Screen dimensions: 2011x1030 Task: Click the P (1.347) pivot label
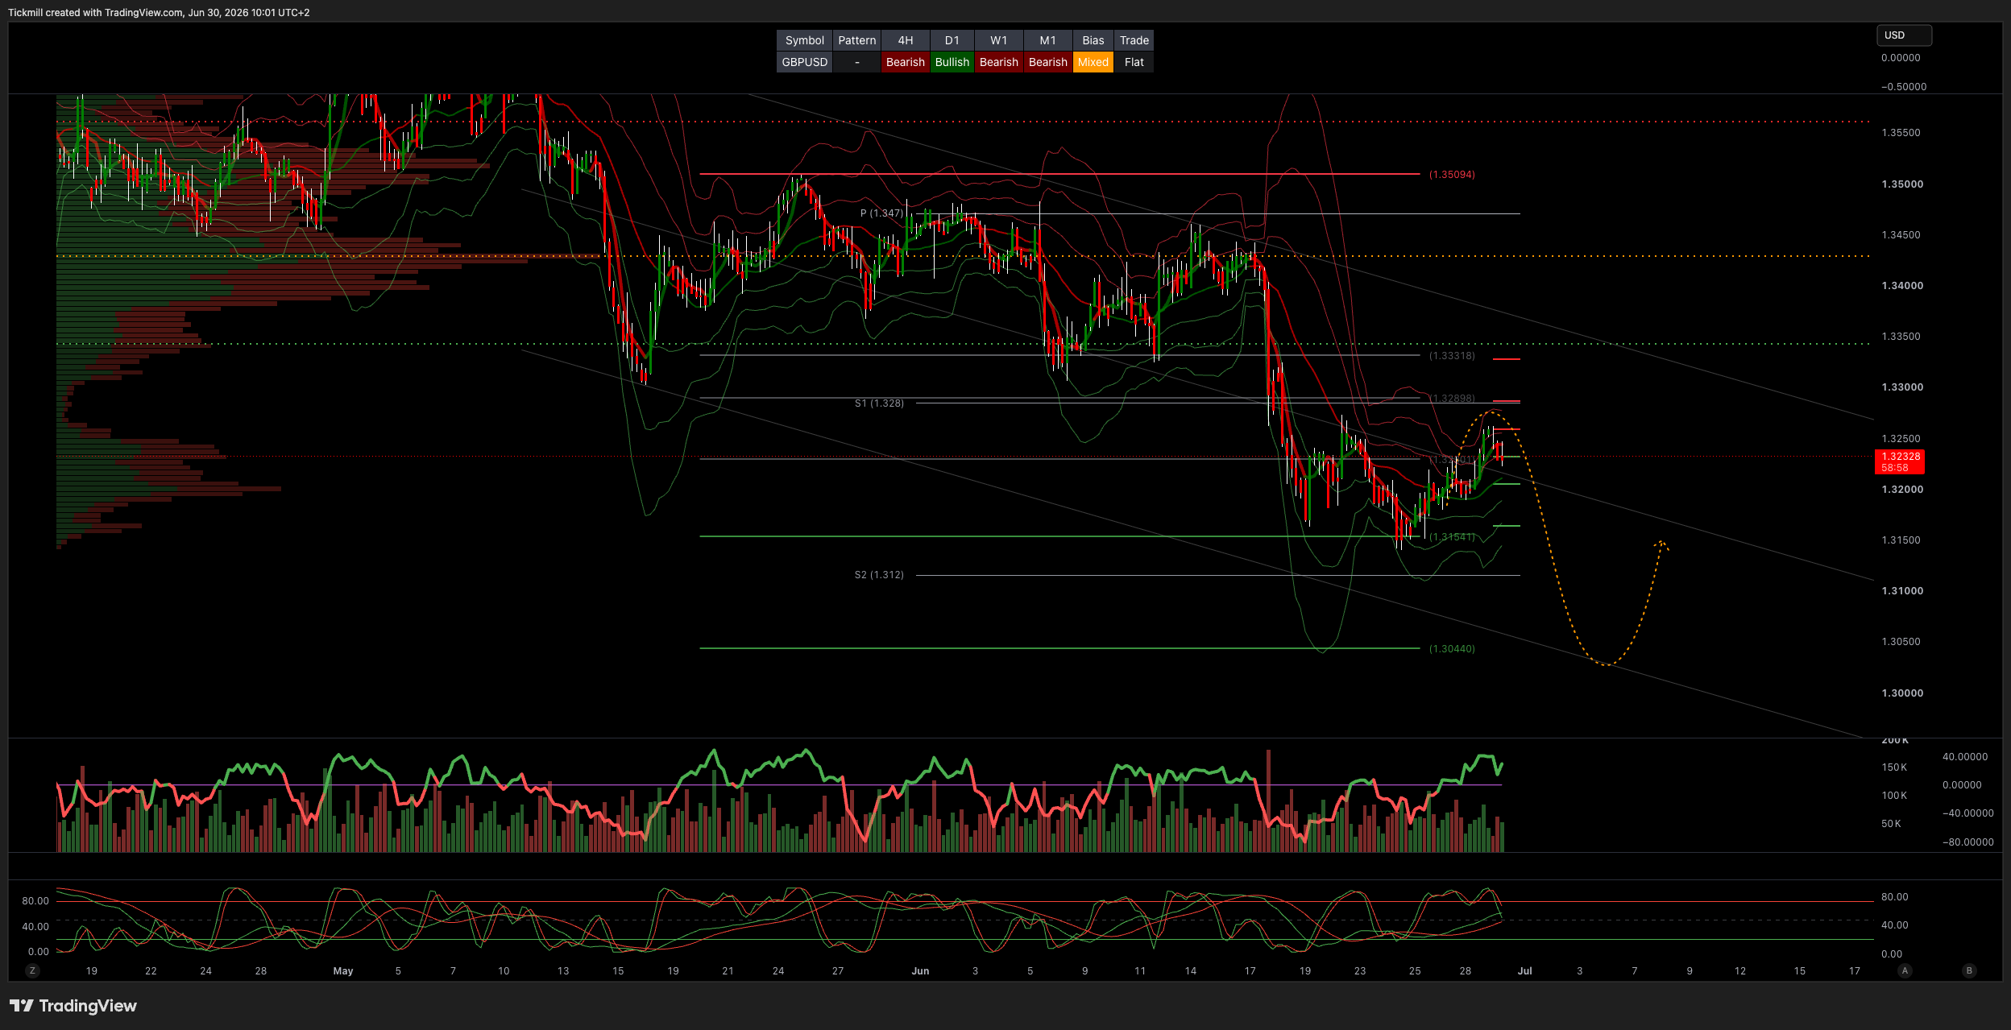click(x=881, y=213)
